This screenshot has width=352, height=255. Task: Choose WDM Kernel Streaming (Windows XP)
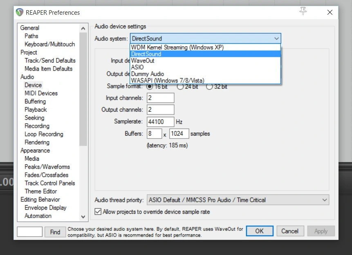[205, 47]
